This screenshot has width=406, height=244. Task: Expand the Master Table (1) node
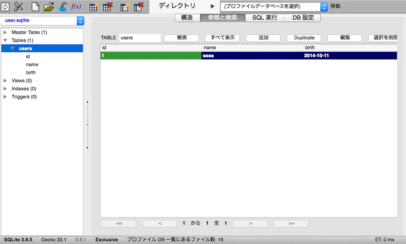pyautogui.click(x=5, y=32)
